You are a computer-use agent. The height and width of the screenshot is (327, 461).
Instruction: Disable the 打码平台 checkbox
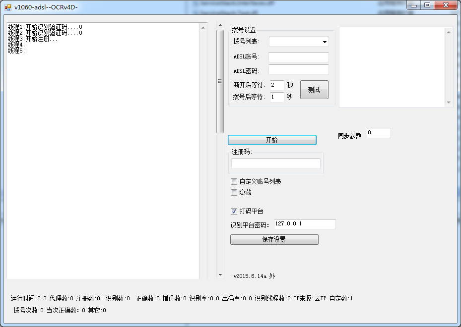[x=233, y=211]
